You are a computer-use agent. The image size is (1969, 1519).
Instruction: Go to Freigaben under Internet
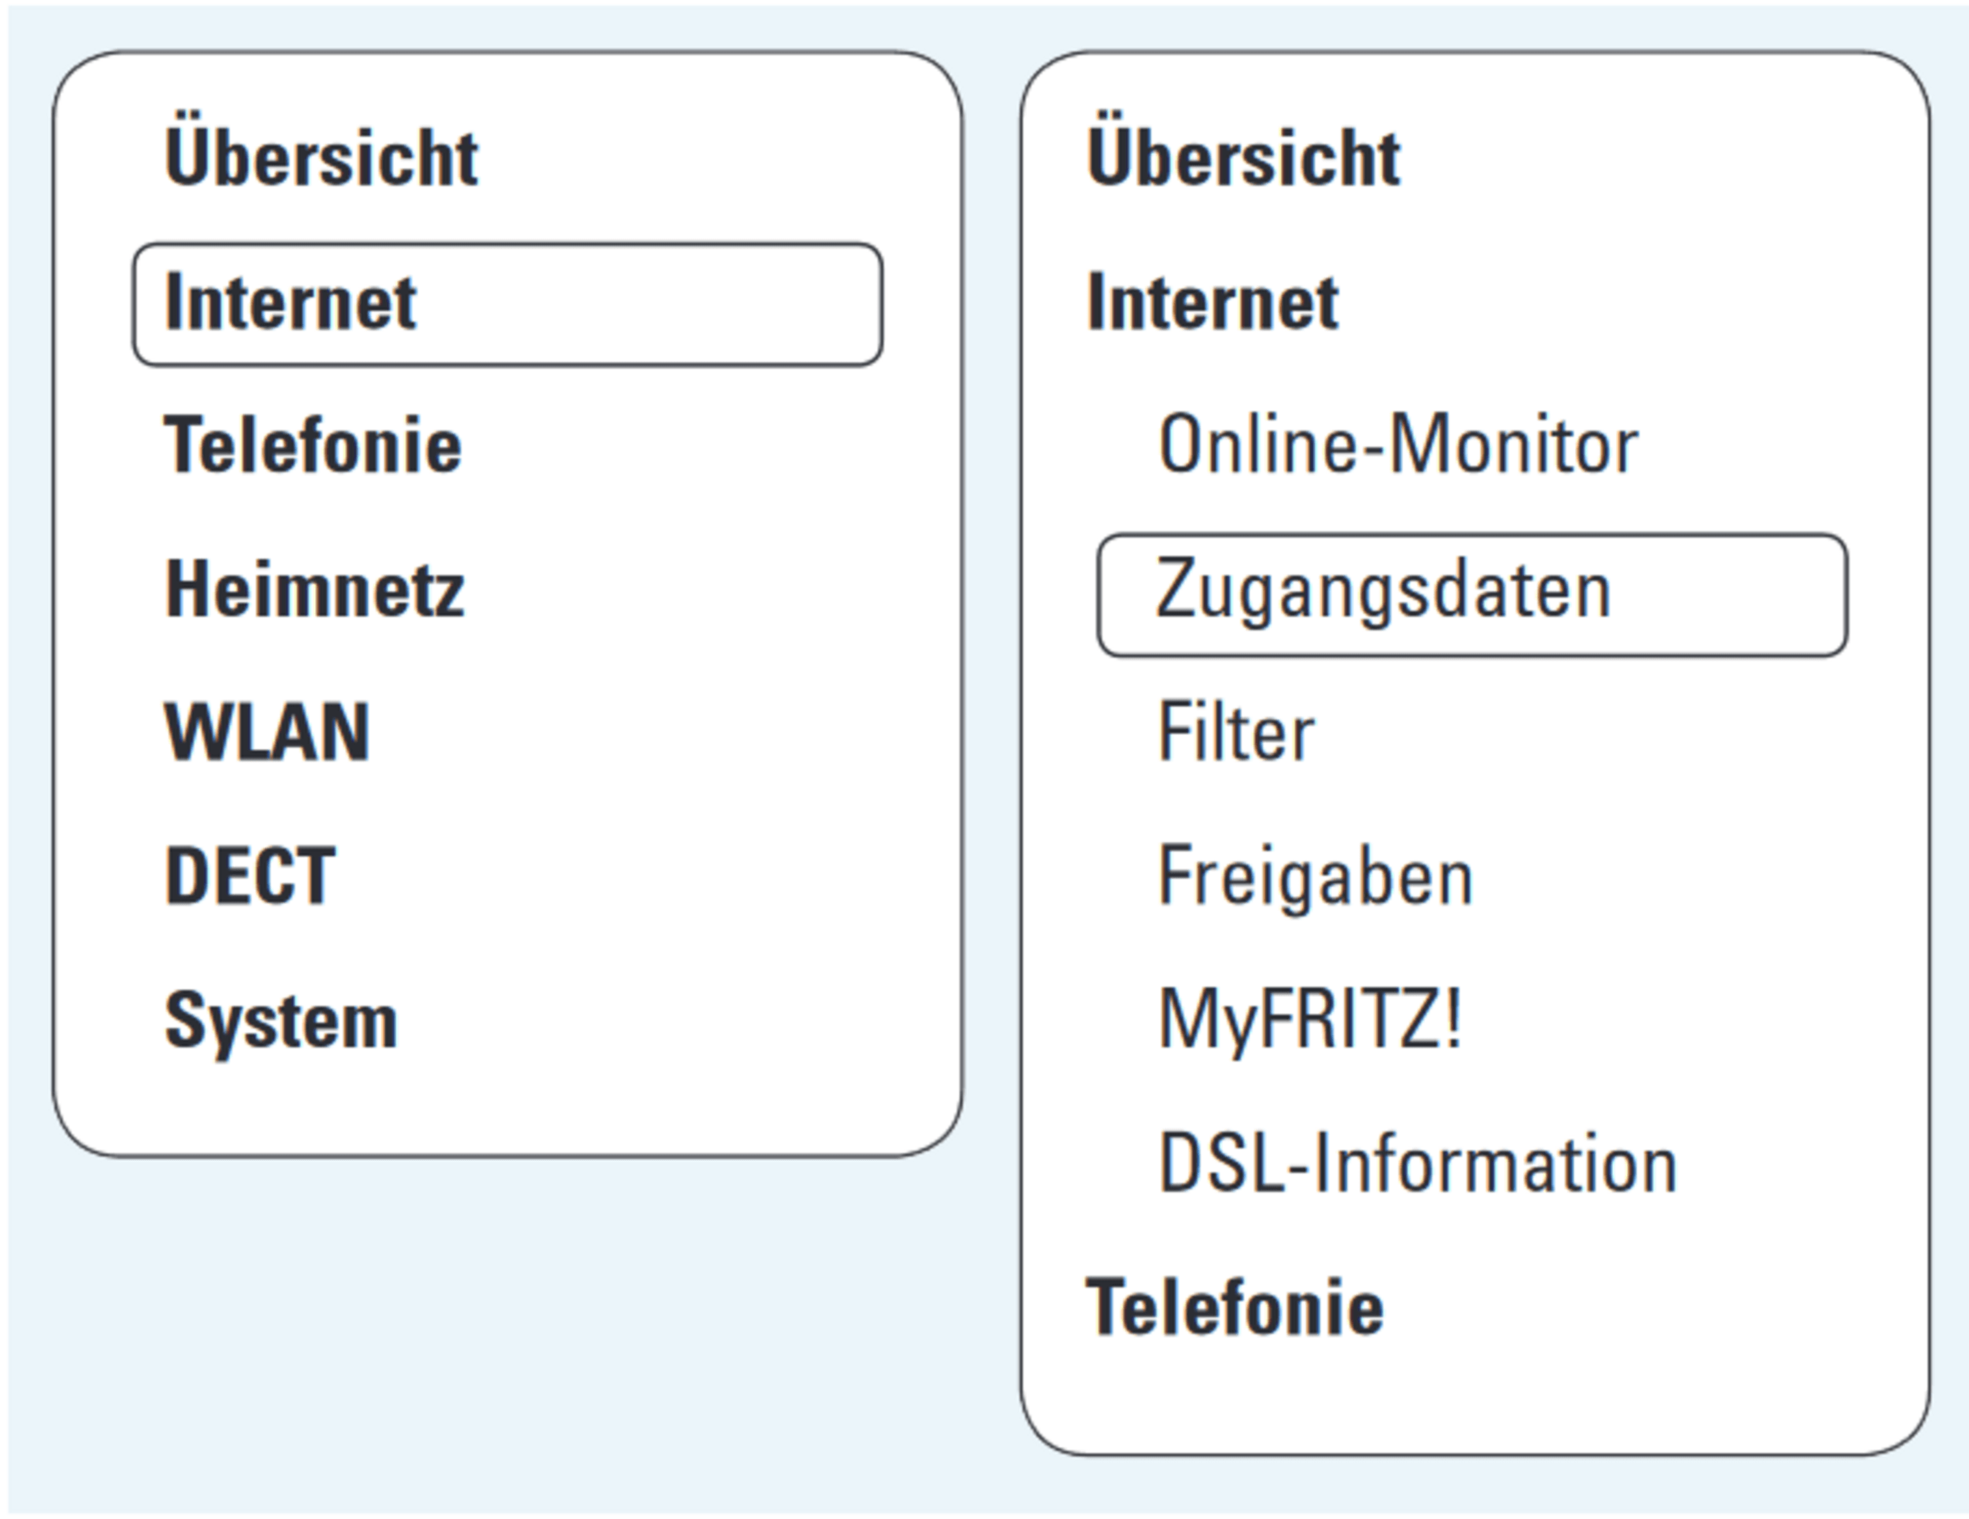click(x=1315, y=876)
